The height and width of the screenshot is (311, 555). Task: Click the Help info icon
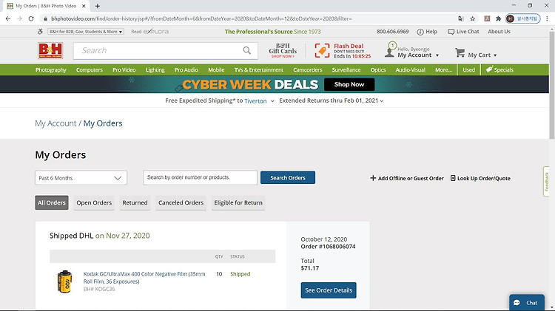[420, 32]
